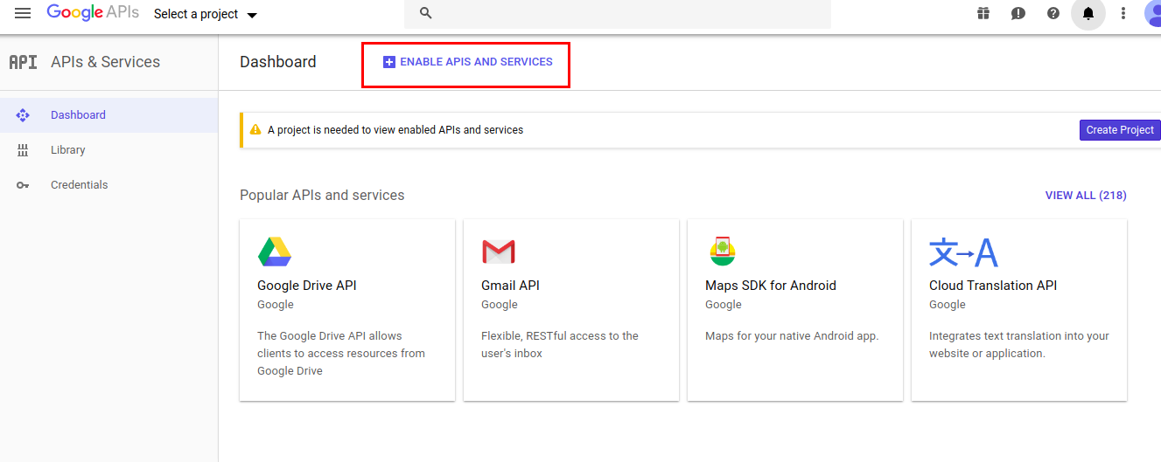Image resolution: width=1161 pixels, height=462 pixels.
Task: Open the Select a project dropdown
Action: pos(206,14)
